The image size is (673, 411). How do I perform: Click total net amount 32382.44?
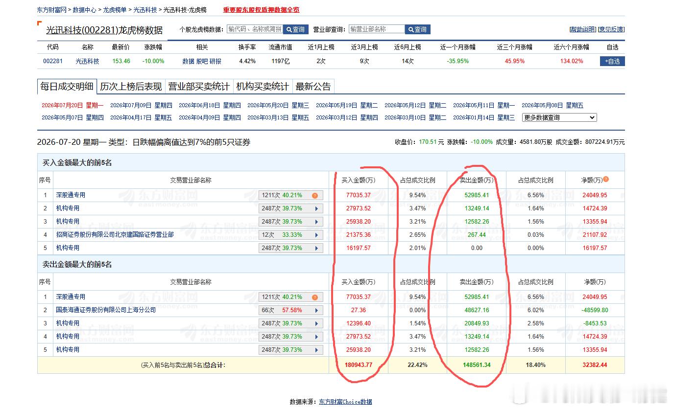[x=595, y=365]
